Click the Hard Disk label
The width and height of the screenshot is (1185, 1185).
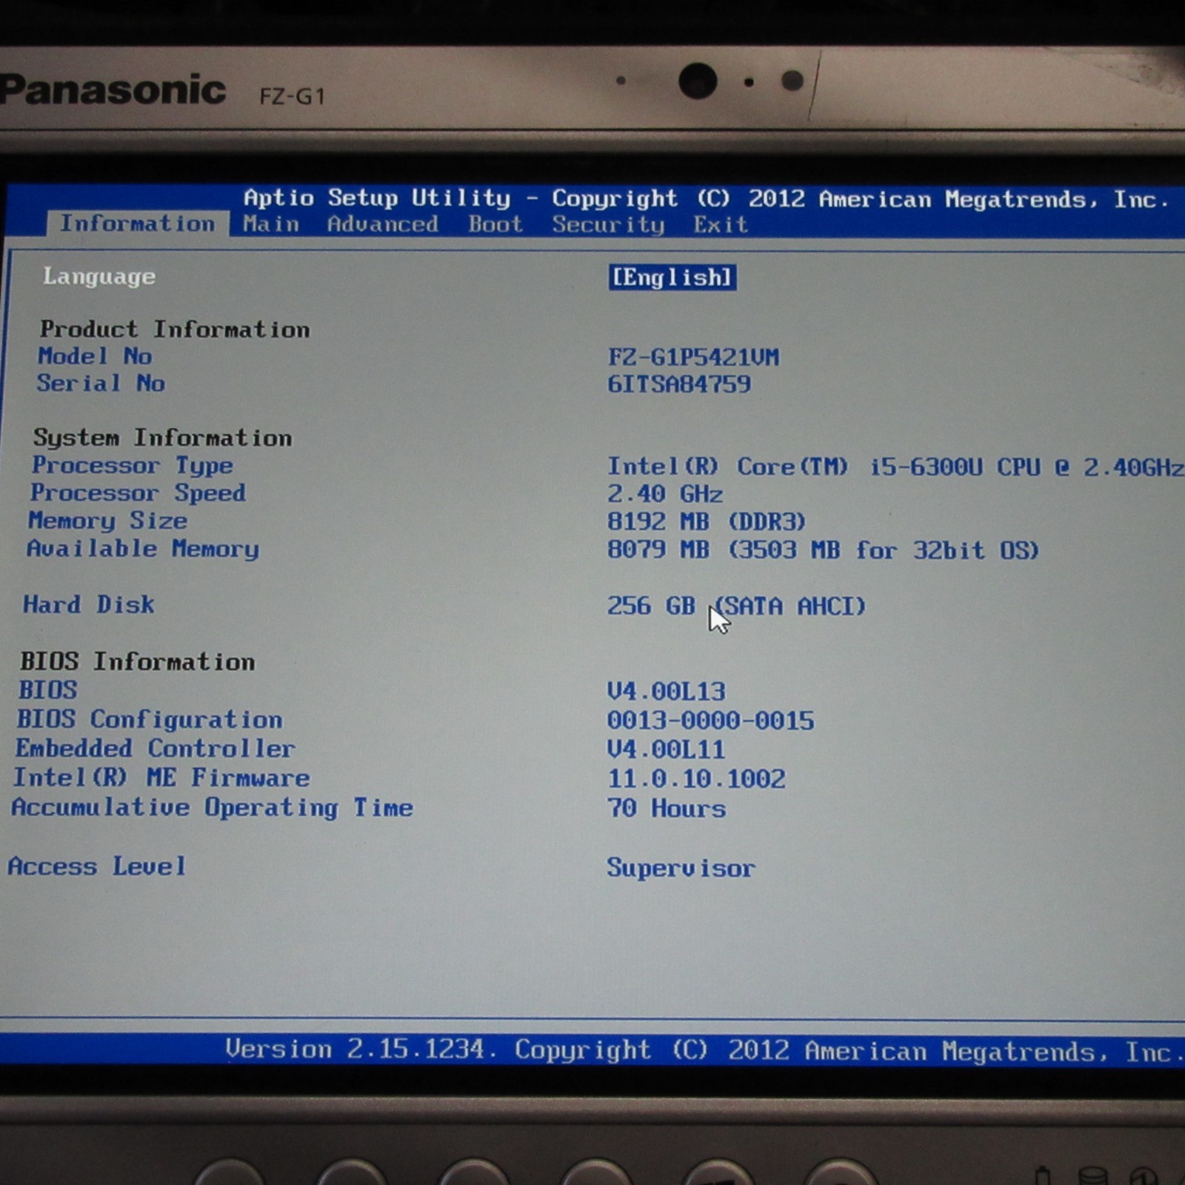pos(89,604)
